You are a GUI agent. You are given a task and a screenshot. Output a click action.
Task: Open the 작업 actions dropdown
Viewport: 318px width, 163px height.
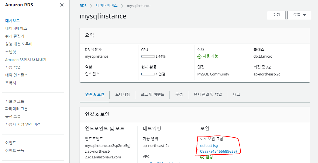pyautogui.click(x=299, y=15)
